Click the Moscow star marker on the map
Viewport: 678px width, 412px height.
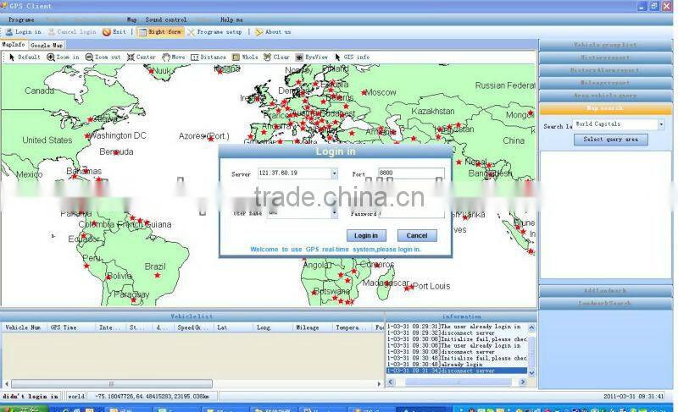pos(364,92)
